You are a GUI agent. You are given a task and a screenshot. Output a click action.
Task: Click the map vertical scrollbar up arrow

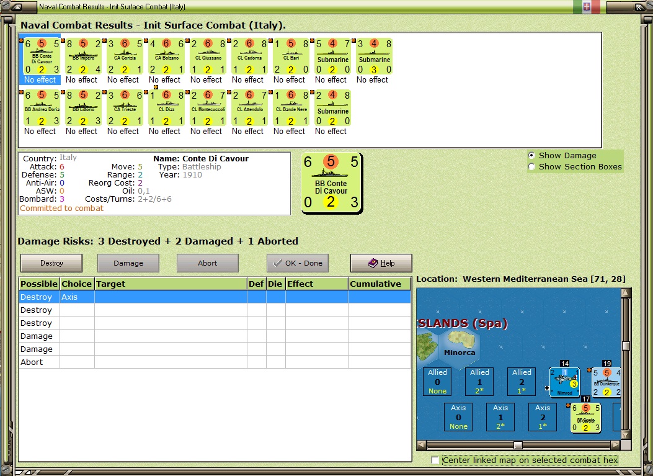tap(626, 293)
